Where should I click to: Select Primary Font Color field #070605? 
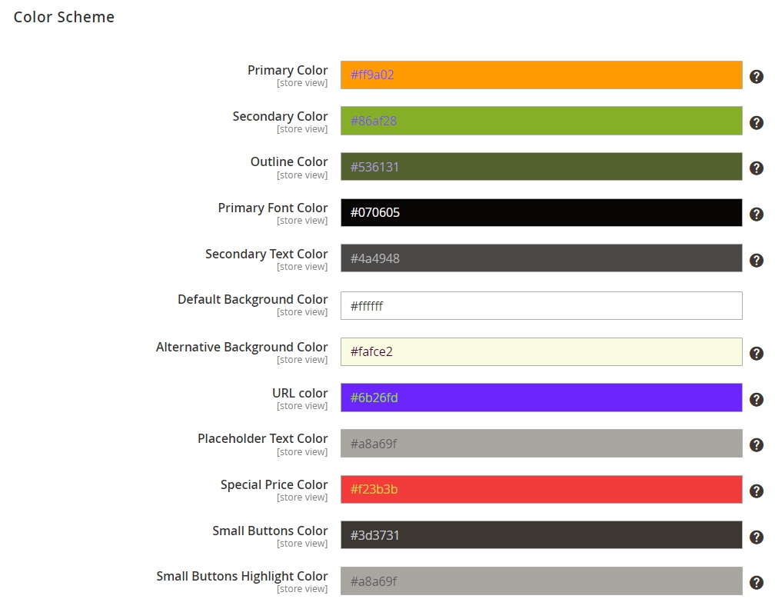pyautogui.click(x=541, y=212)
